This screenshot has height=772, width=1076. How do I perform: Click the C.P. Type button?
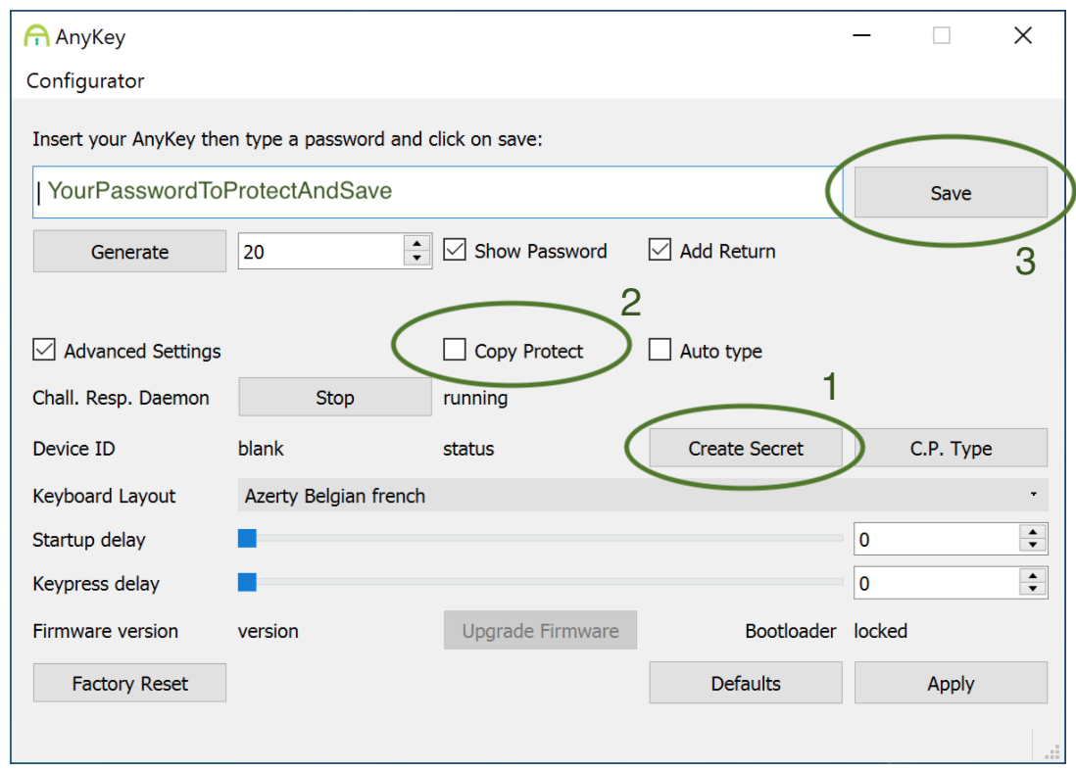[x=951, y=448]
